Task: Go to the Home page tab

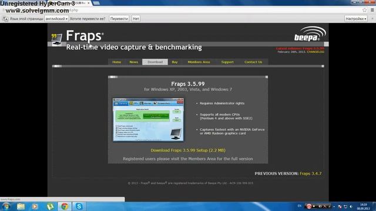Action: 117,62
